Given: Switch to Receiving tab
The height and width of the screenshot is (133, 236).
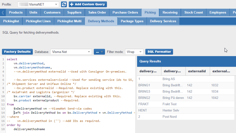Looking at the screenshot, I should 170,12.
